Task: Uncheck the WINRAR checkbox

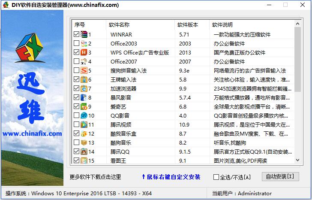Action: point(76,34)
